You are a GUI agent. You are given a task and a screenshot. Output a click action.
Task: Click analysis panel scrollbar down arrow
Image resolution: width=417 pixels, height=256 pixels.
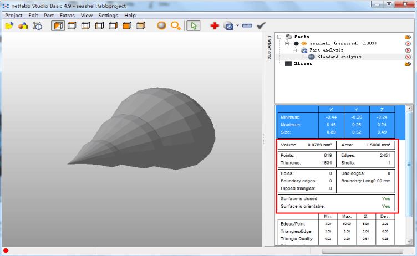[409, 242]
